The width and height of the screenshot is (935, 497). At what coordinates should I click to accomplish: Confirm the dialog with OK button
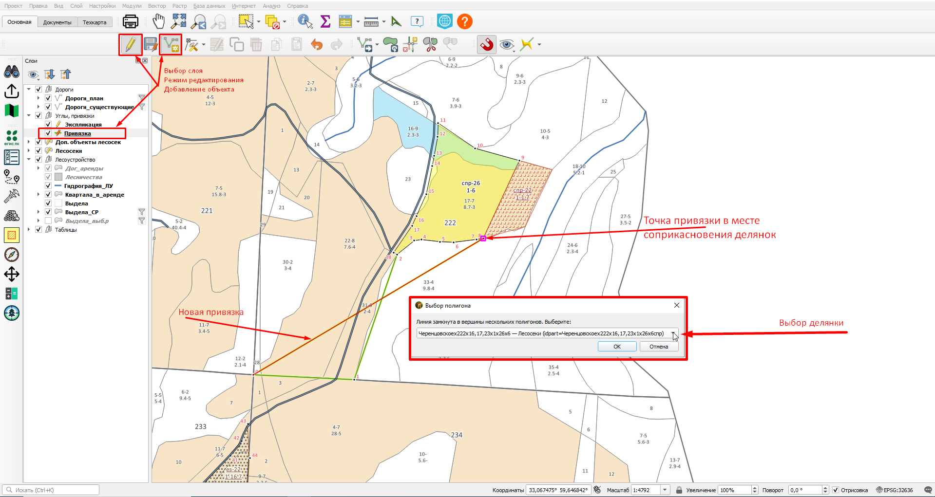pyautogui.click(x=617, y=347)
